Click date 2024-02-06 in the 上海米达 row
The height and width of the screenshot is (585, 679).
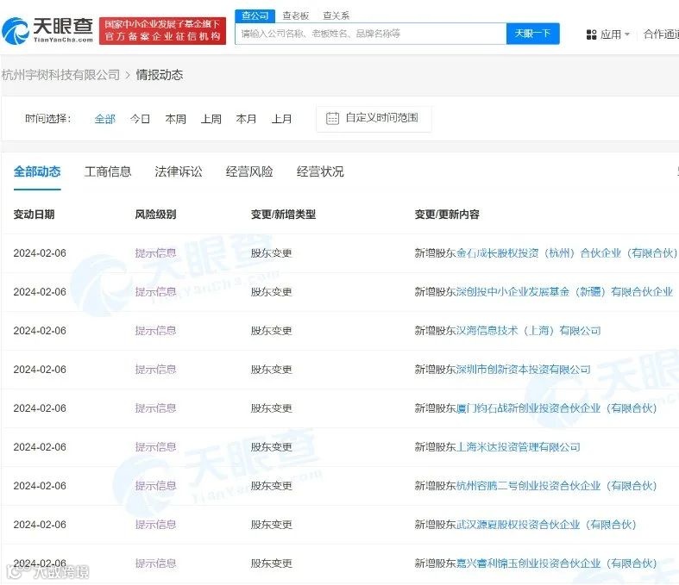40,447
